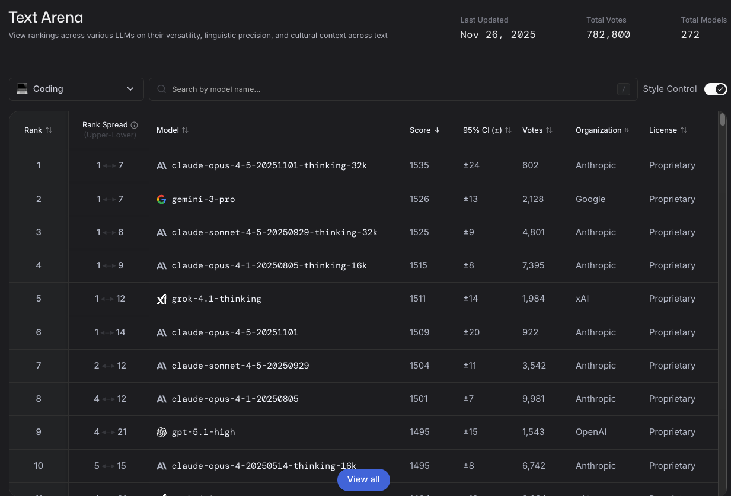The height and width of the screenshot is (496, 731).
Task: Click score 1526 for gemini-3-pro
Action: 419,199
